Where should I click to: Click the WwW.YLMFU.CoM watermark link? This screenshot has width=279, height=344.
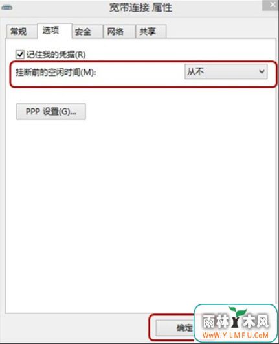point(235,335)
